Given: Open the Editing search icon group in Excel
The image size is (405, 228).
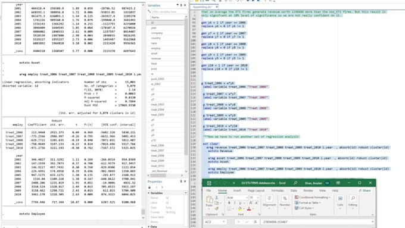Looking at the screenshot, I should [x=353, y=199].
